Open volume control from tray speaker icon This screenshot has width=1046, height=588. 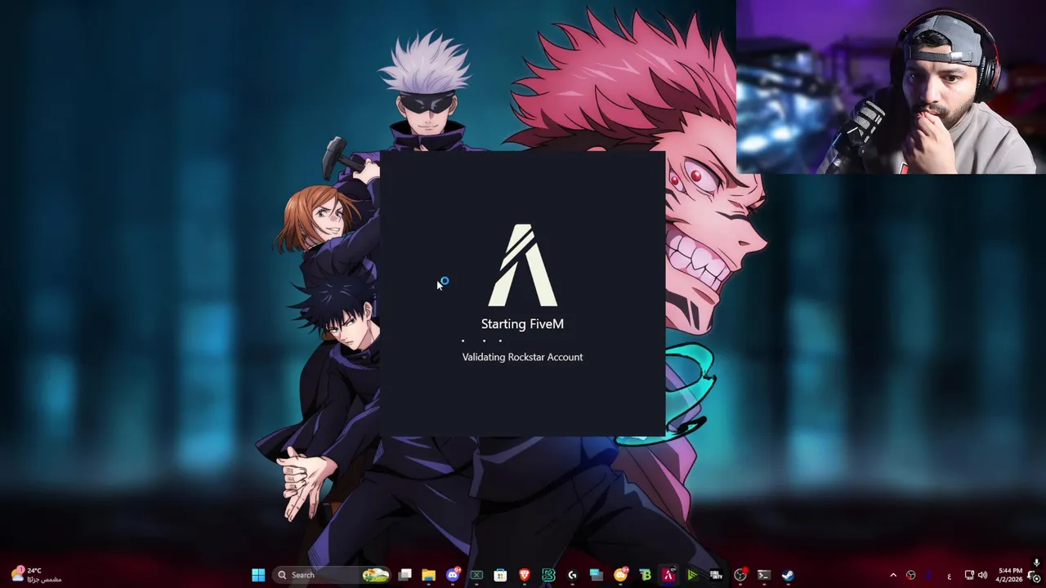click(x=982, y=575)
